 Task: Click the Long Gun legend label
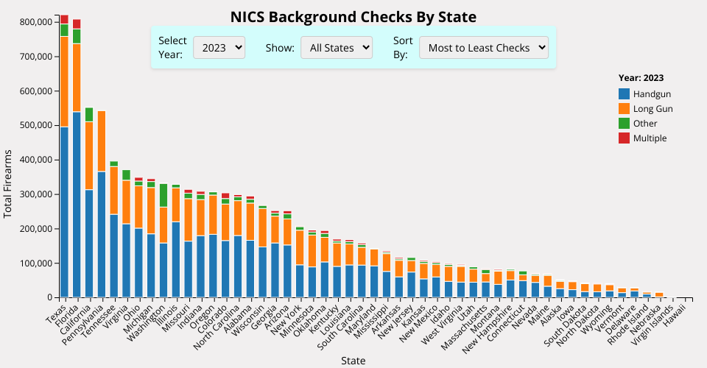point(653,109)
